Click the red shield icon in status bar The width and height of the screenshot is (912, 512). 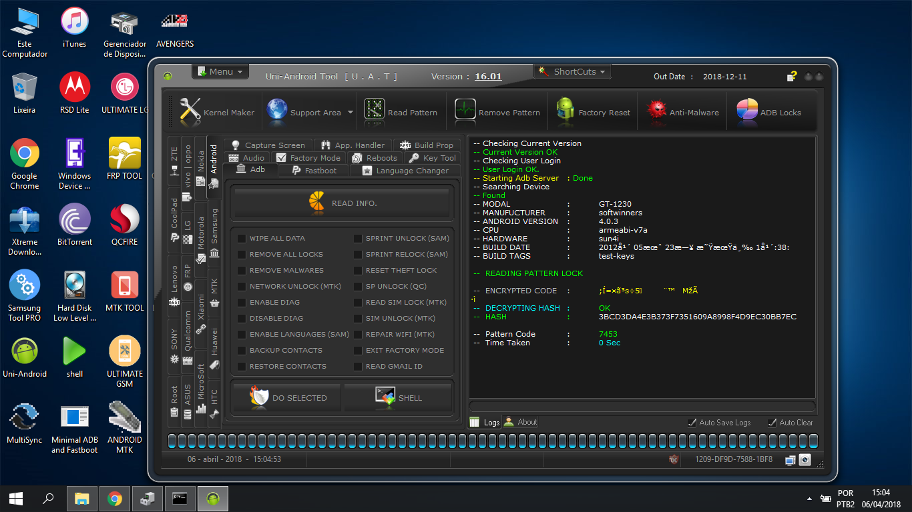click(674, 459)
